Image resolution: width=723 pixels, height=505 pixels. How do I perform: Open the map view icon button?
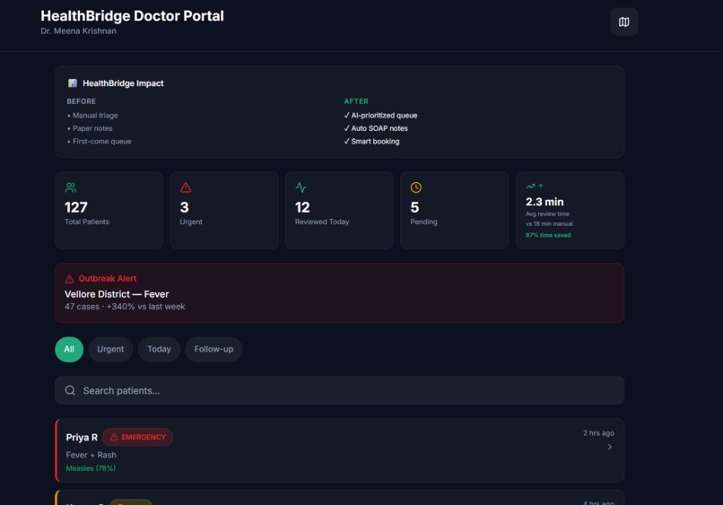click(x=623, y=22)
